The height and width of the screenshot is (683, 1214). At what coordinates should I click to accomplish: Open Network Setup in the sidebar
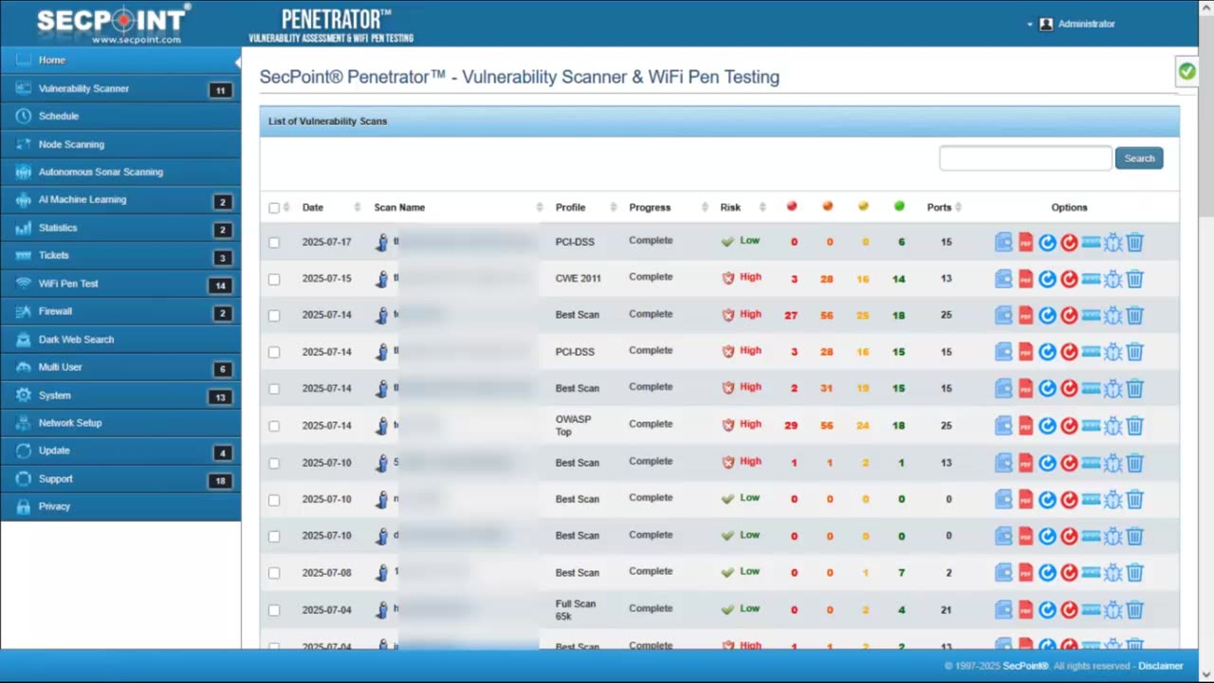tap(120, 423)
